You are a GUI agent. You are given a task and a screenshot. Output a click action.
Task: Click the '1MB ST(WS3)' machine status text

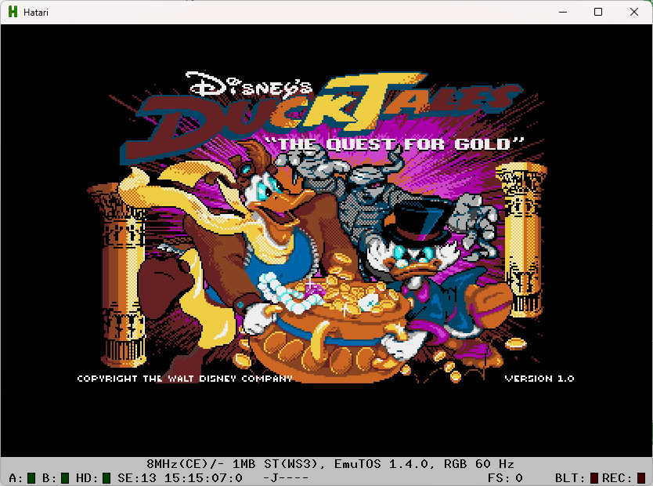pos(278,464)
